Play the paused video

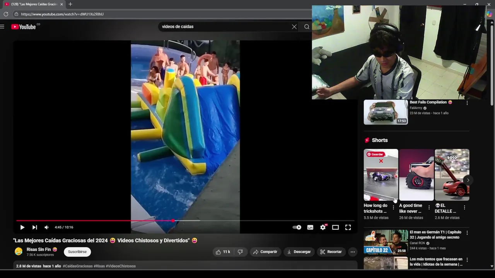[22, 227]
